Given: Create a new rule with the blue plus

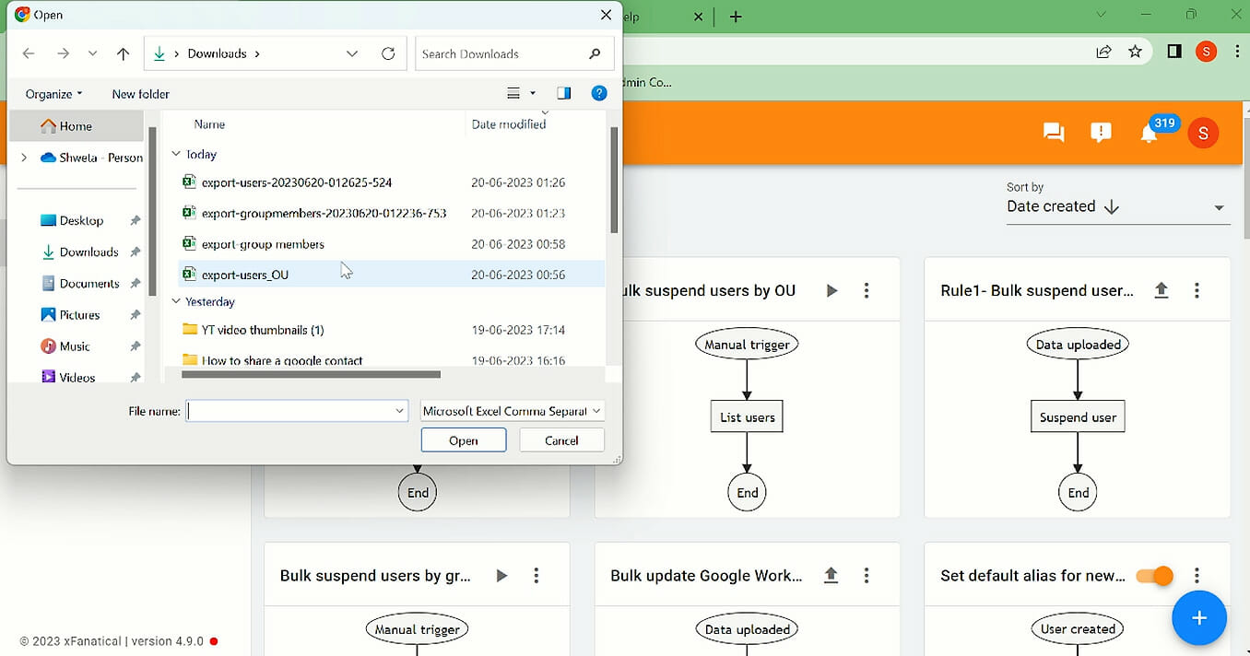Looking at the screenshot, I should 1199,618.
